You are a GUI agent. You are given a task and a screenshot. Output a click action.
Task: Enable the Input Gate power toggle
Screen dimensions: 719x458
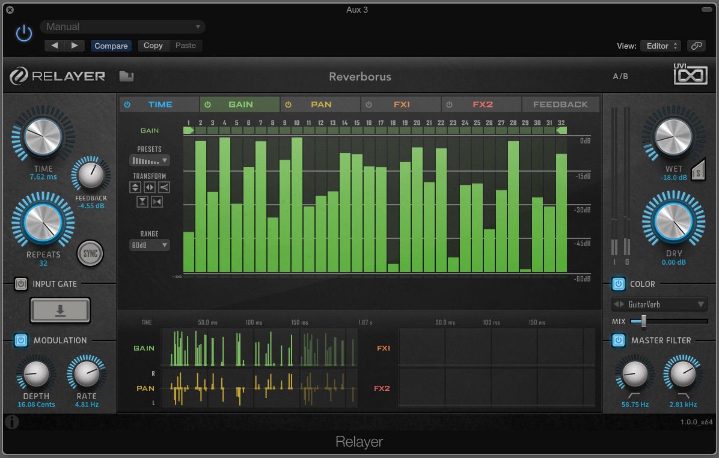click(x=21, y=284)
